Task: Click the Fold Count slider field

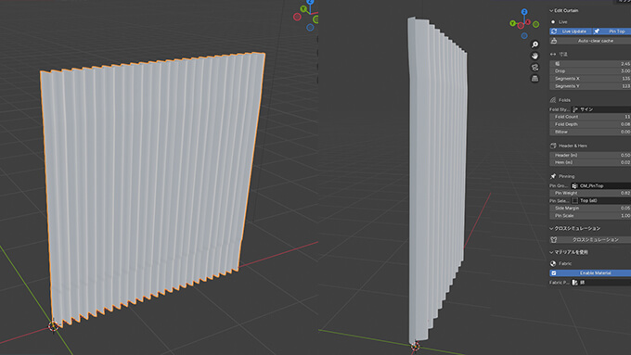Action: coord(590,117)
